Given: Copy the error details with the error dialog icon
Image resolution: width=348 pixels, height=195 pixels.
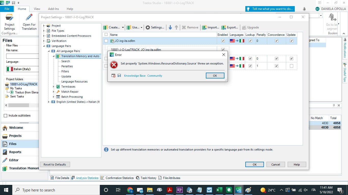Looking at the screenshot, I should point(114,76).
